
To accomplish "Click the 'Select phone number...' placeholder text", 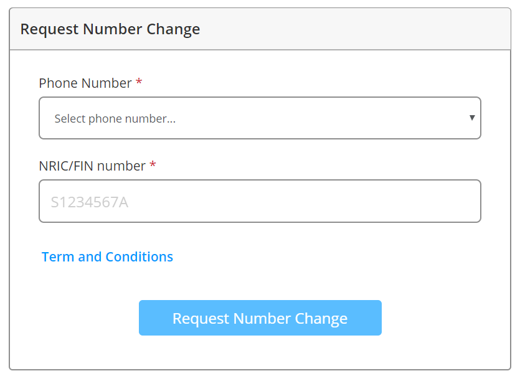I will [x=115, y=119].
